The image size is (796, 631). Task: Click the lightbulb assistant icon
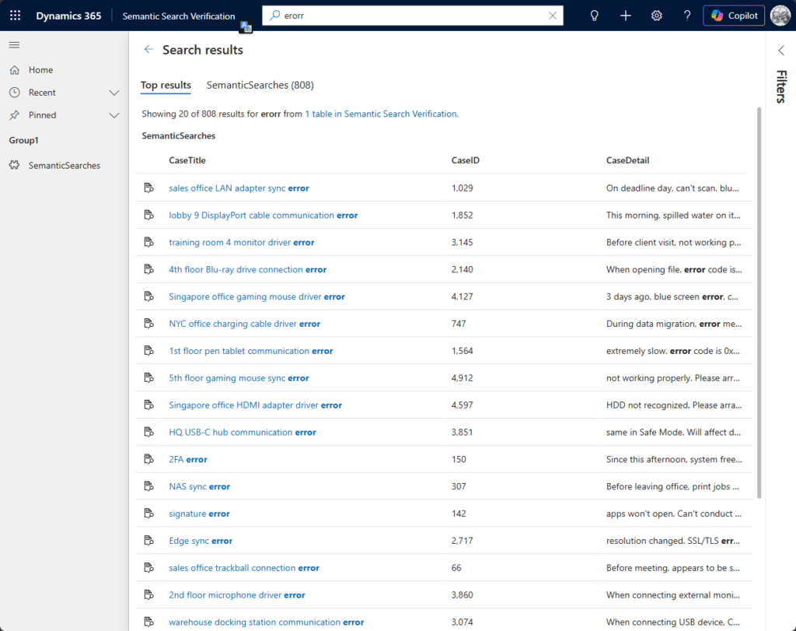point(595,16)
